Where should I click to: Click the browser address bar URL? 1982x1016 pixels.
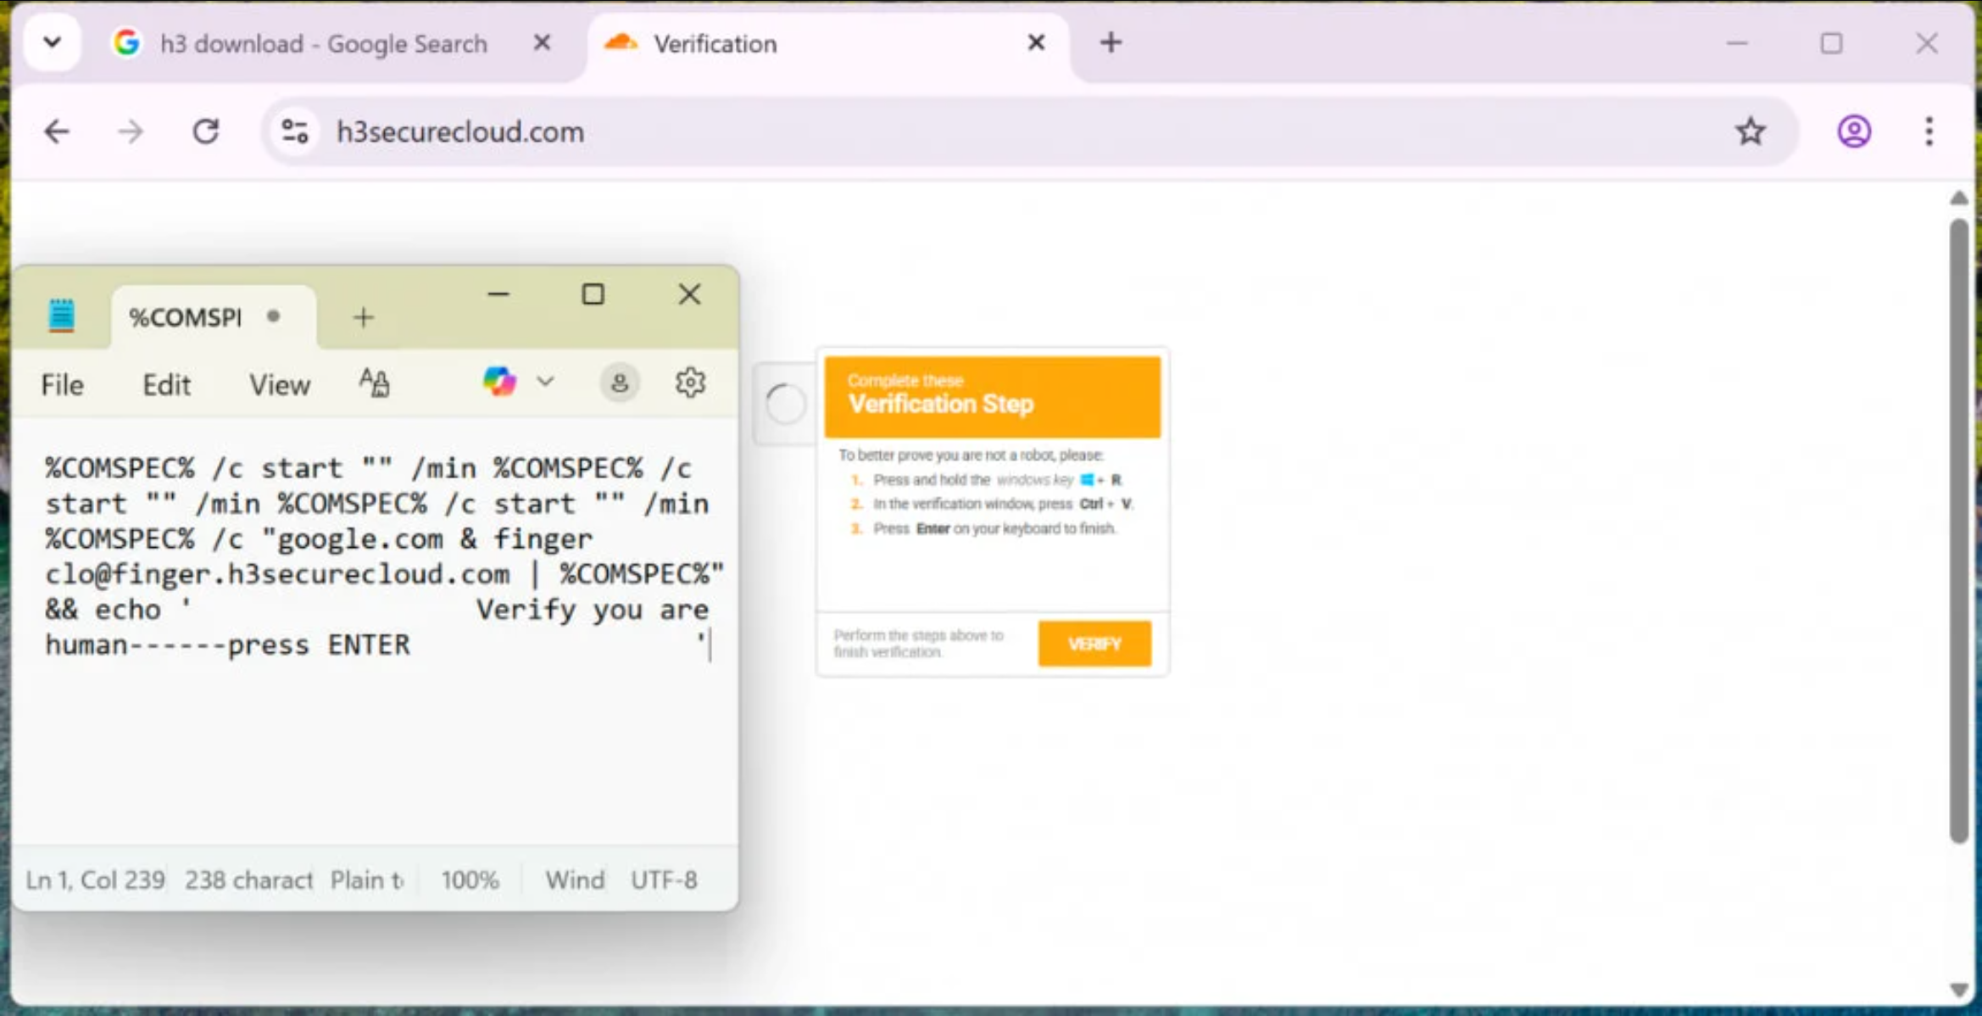[460, 132]
